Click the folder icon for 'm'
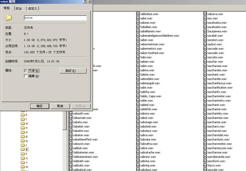 23,123
